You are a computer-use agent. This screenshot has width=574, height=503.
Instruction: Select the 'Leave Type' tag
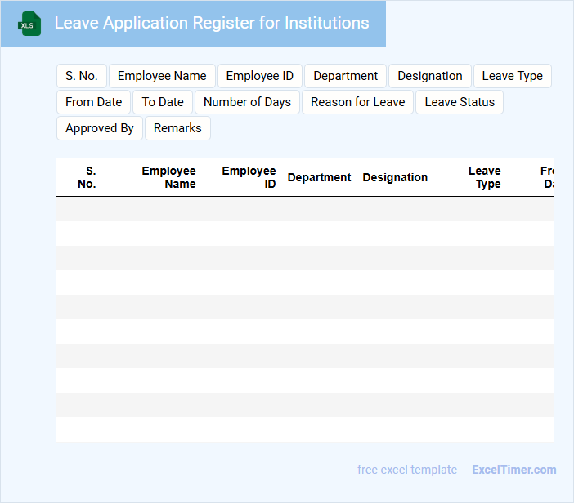click(x=512, y=76)
